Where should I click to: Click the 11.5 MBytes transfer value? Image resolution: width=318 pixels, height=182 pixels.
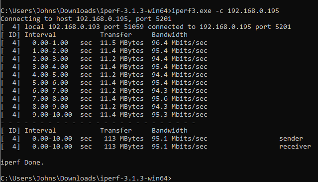tap(122, 43)
